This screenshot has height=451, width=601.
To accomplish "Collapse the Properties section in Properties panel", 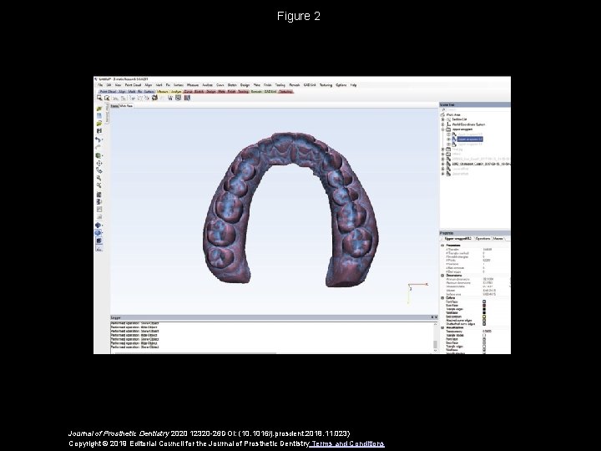I will [x=442, y=245].
